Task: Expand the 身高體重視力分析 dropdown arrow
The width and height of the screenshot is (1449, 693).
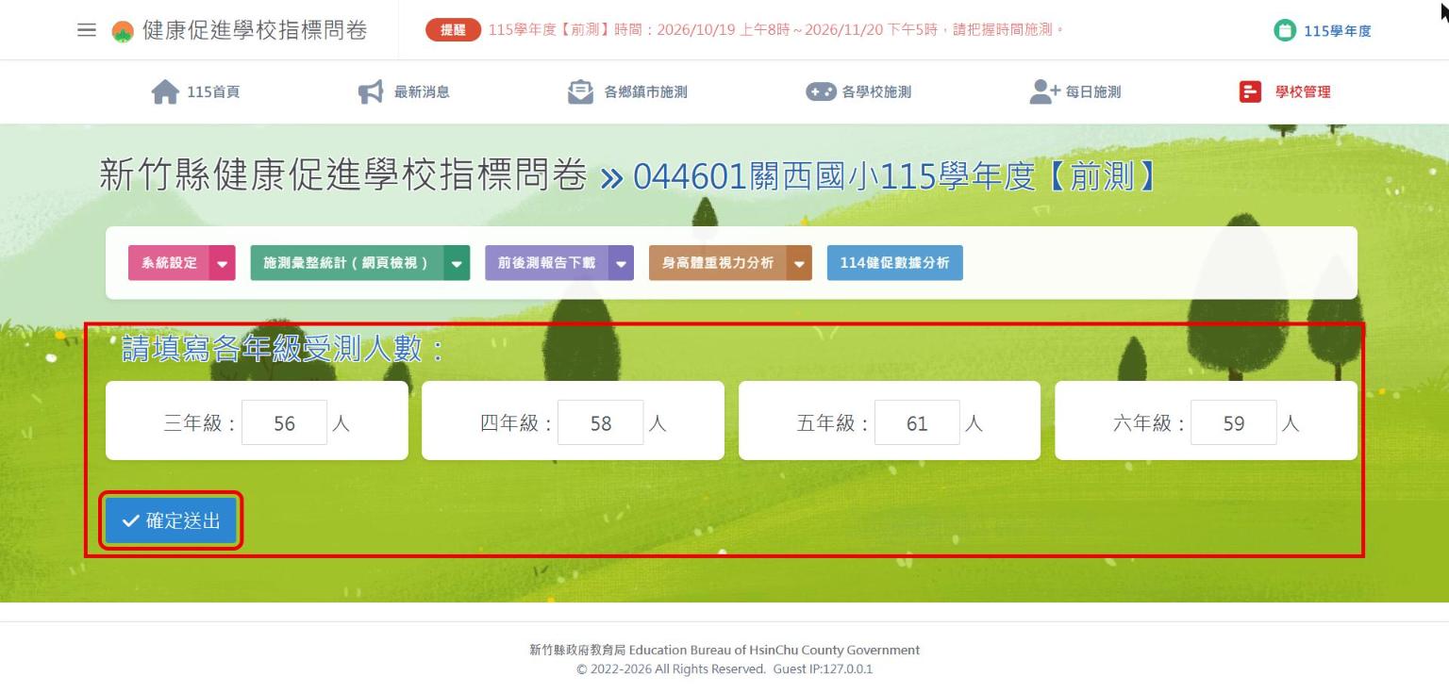Action: tap(799, 263)
